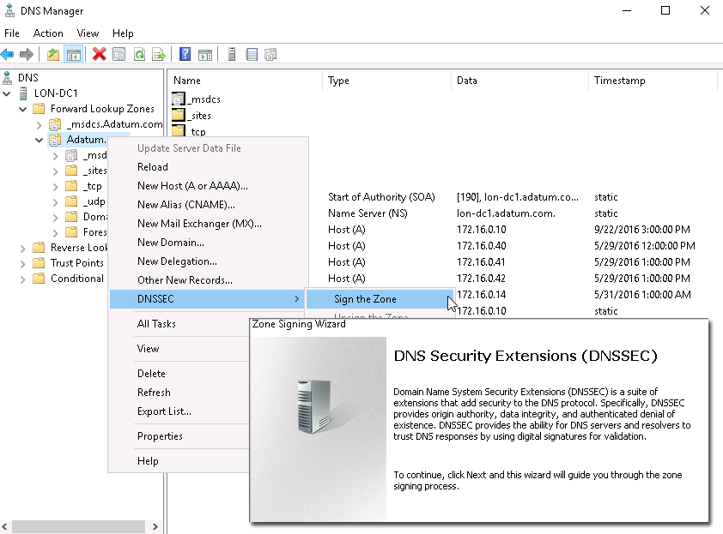The height and width of the screenshot is (534, 723).
Task: Go up one level with the toolbar folder icon
Action: pos(53,55)
